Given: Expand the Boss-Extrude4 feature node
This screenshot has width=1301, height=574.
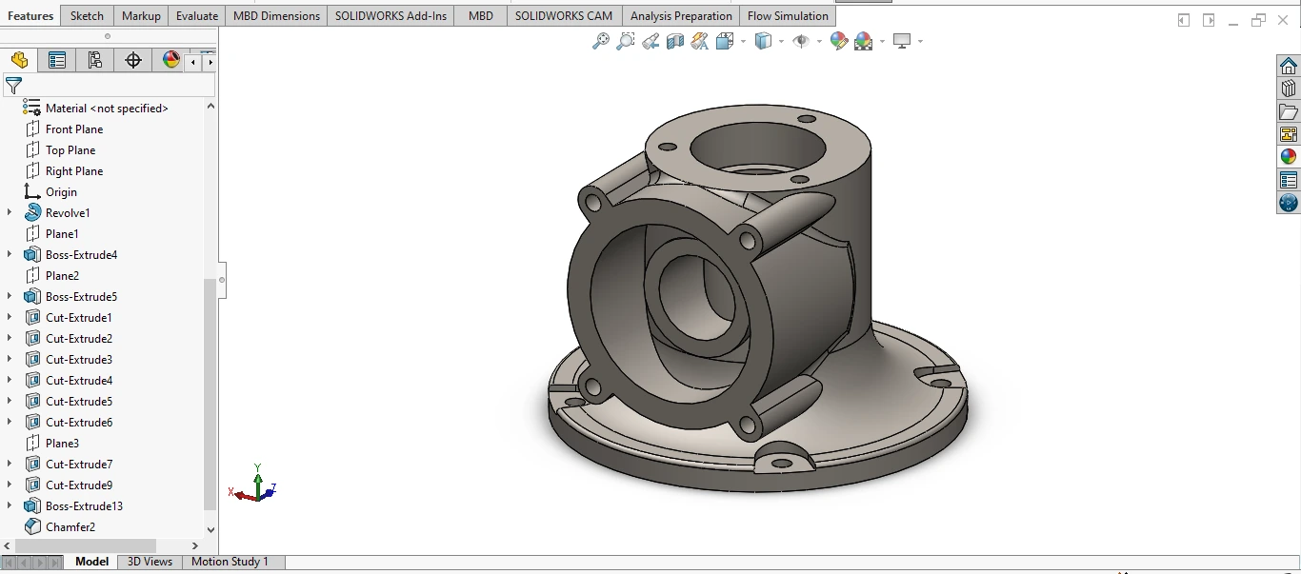Looking at the screenshot, I should point(10,255).
